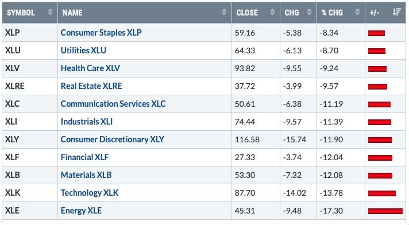
Task: Open the Consumer Discretionary XLY link
Action: 113,139
